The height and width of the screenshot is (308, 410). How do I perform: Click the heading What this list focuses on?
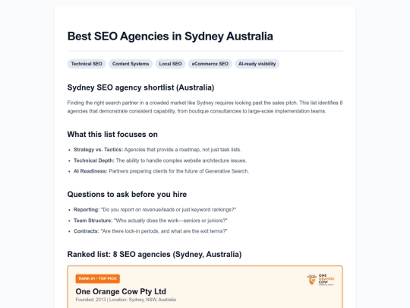tap(112, 135)
